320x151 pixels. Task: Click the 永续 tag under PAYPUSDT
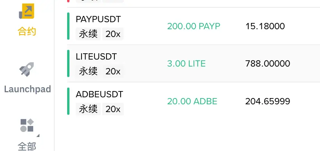tap(88, 34)
